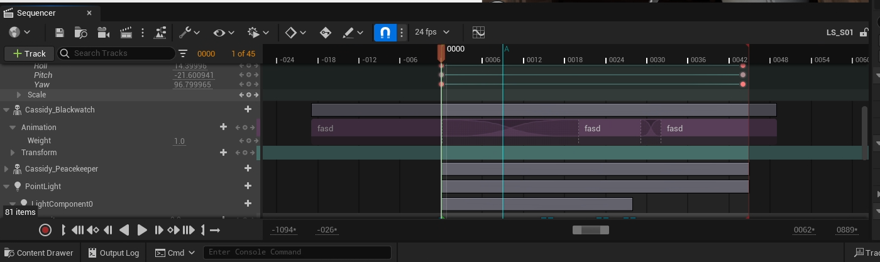The height and width of the screenshot is (262, 880).
Task: Add animation with Animation row plus
Action: (x=223, y=128)
